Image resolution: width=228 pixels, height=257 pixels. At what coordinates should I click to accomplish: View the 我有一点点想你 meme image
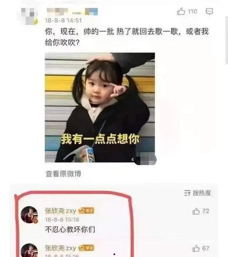pyautogui.click(x=100, y=108)
